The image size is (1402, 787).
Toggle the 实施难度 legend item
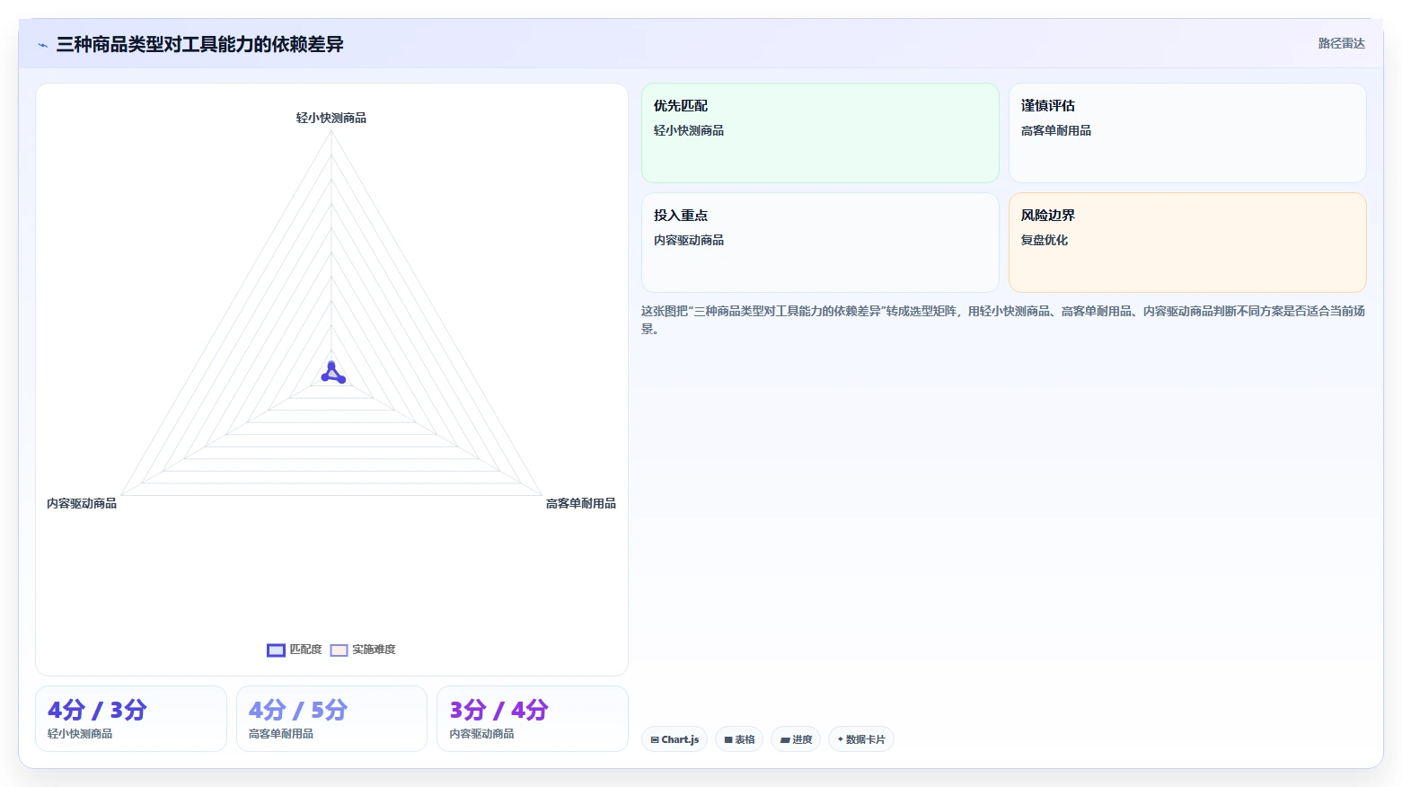tap(363, 650)
